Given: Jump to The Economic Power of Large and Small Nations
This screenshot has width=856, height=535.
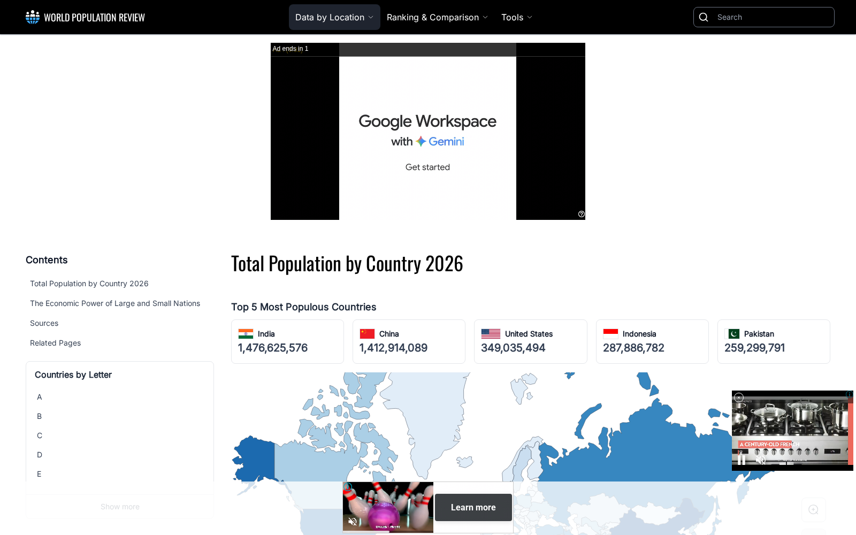Looking at the screenshot, I should click(115, 303).
